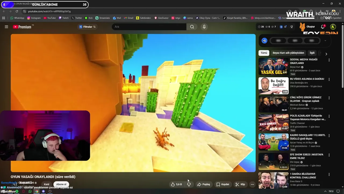Viewport: 344px width, 194px height.
Task: Open options for CİNLİ KÖYE GİRDİK video
Action: coord(329,98)
